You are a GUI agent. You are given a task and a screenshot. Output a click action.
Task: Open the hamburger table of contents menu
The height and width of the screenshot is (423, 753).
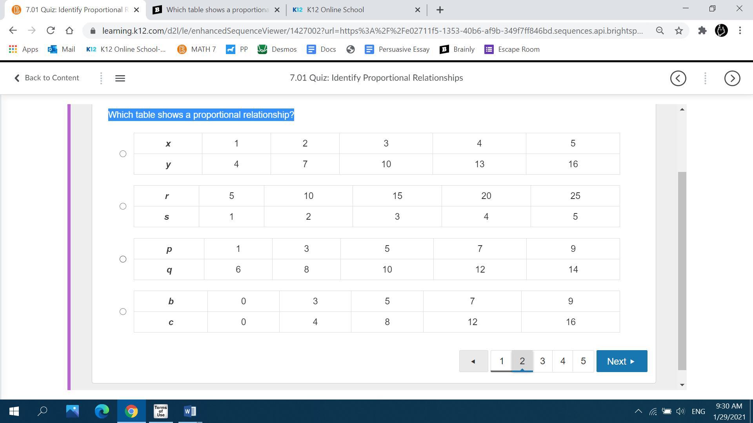120,78
